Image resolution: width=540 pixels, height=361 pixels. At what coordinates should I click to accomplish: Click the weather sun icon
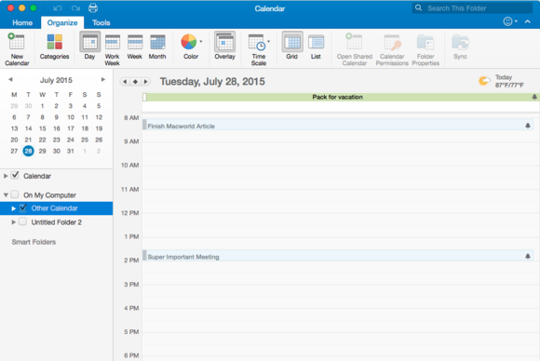click(x=484, y=81)
